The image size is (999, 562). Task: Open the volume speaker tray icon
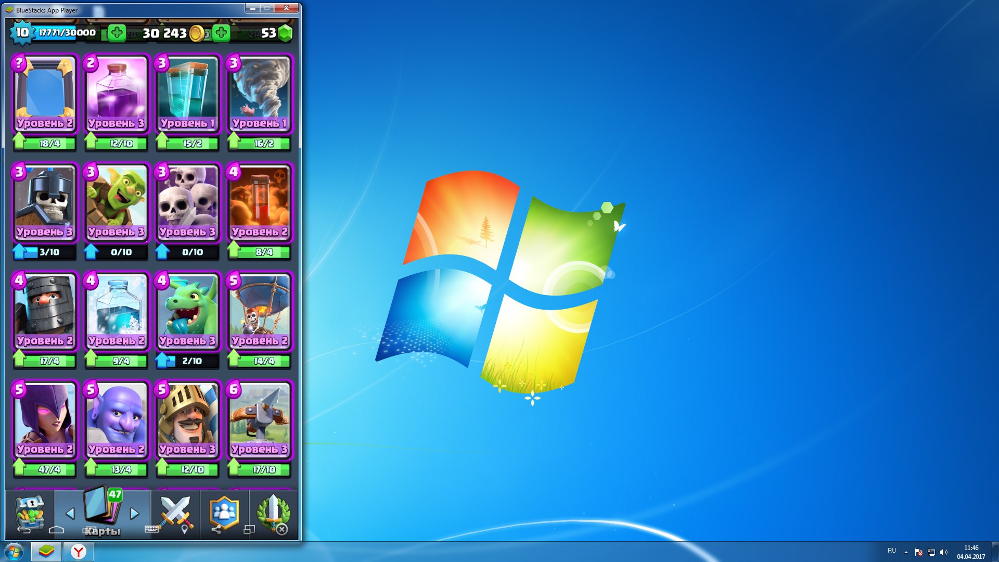[x=944, y=552]
